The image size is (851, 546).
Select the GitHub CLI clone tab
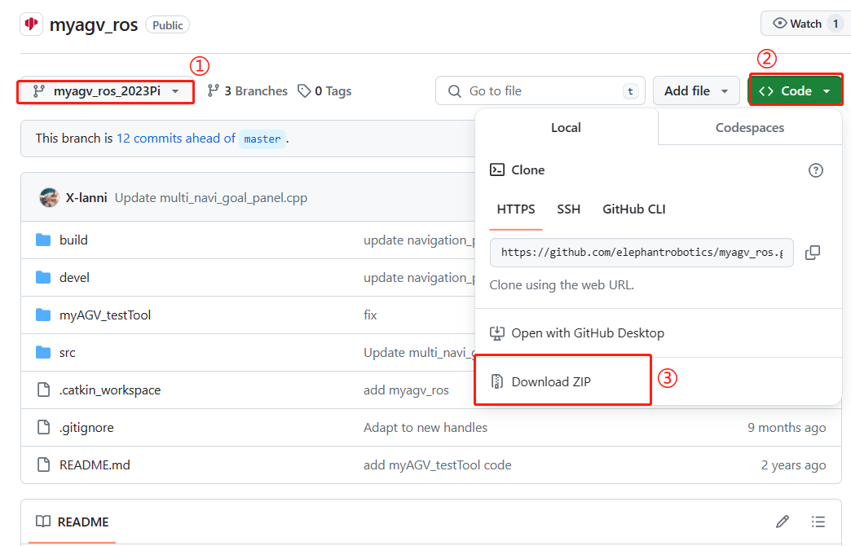(x=634, y=209)
